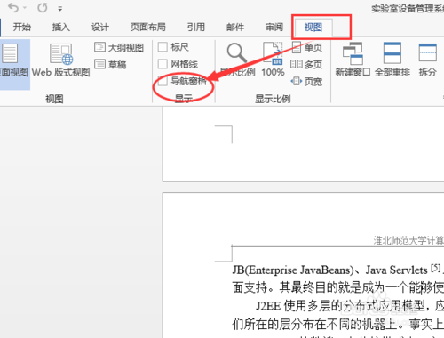The height and width of the screenshot is (338, 444).
Task: Click 全部重排 arrange all
Action: pos(392,60)
